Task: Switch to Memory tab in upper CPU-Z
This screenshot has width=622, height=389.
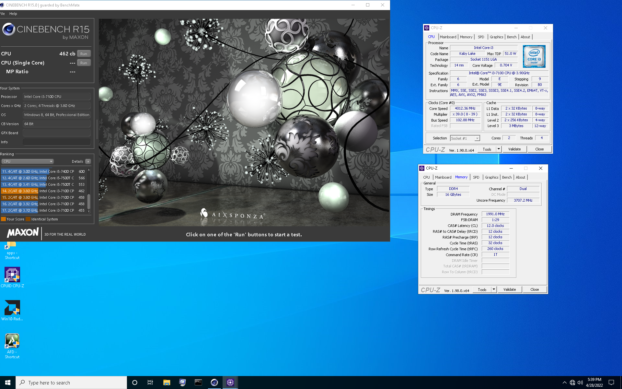Action: 466,37
